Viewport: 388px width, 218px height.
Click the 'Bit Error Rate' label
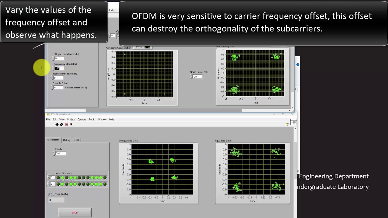coord(58,194)
